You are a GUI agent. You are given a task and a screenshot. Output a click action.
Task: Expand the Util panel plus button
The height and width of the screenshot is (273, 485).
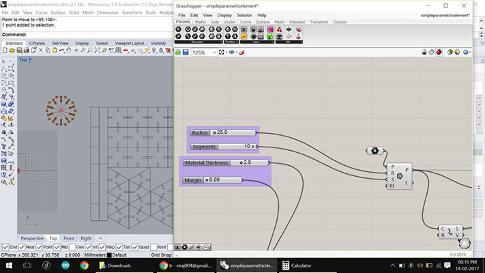[301, 42]
